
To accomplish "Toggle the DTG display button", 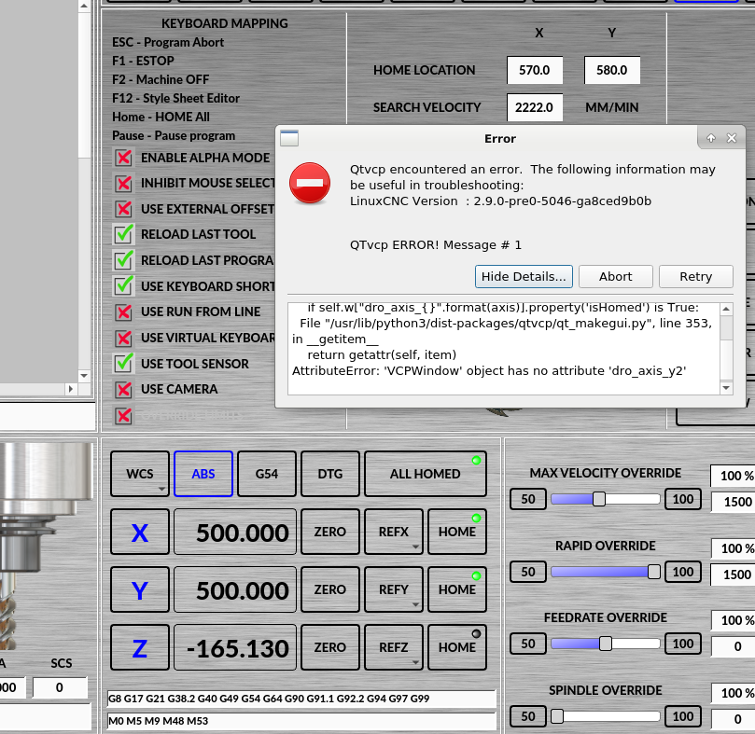I will click(x=330, y=474).
